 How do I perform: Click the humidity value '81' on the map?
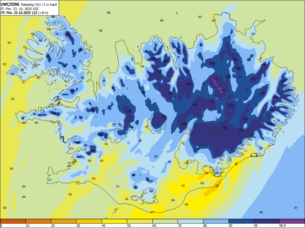[x=253, y=34]
